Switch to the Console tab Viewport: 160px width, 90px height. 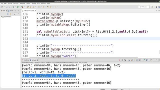pyautogui.click(x=34, y=60)
